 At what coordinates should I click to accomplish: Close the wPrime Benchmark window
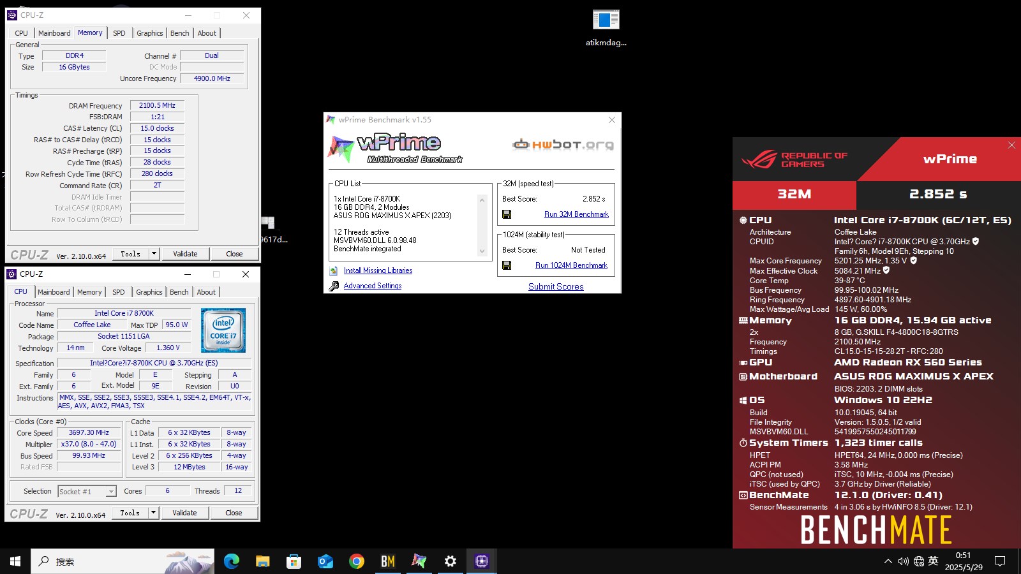pyautogui.click(x=612, y=120)
